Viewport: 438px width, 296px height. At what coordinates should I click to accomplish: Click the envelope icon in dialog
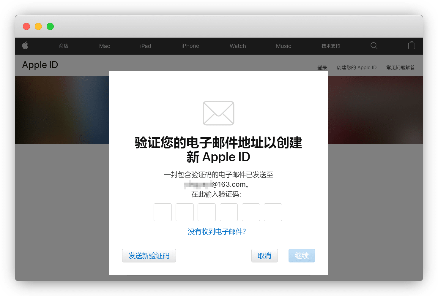click(218, 113)
